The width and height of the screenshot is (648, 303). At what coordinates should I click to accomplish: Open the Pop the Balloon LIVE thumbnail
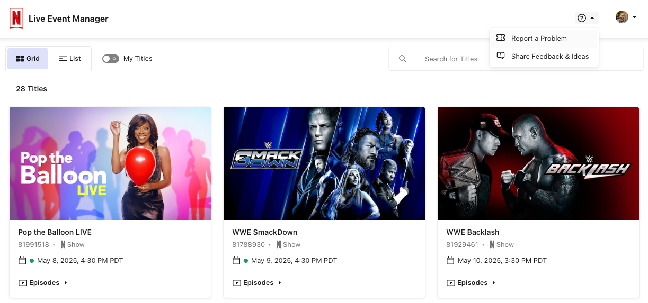tap(110, 163)
